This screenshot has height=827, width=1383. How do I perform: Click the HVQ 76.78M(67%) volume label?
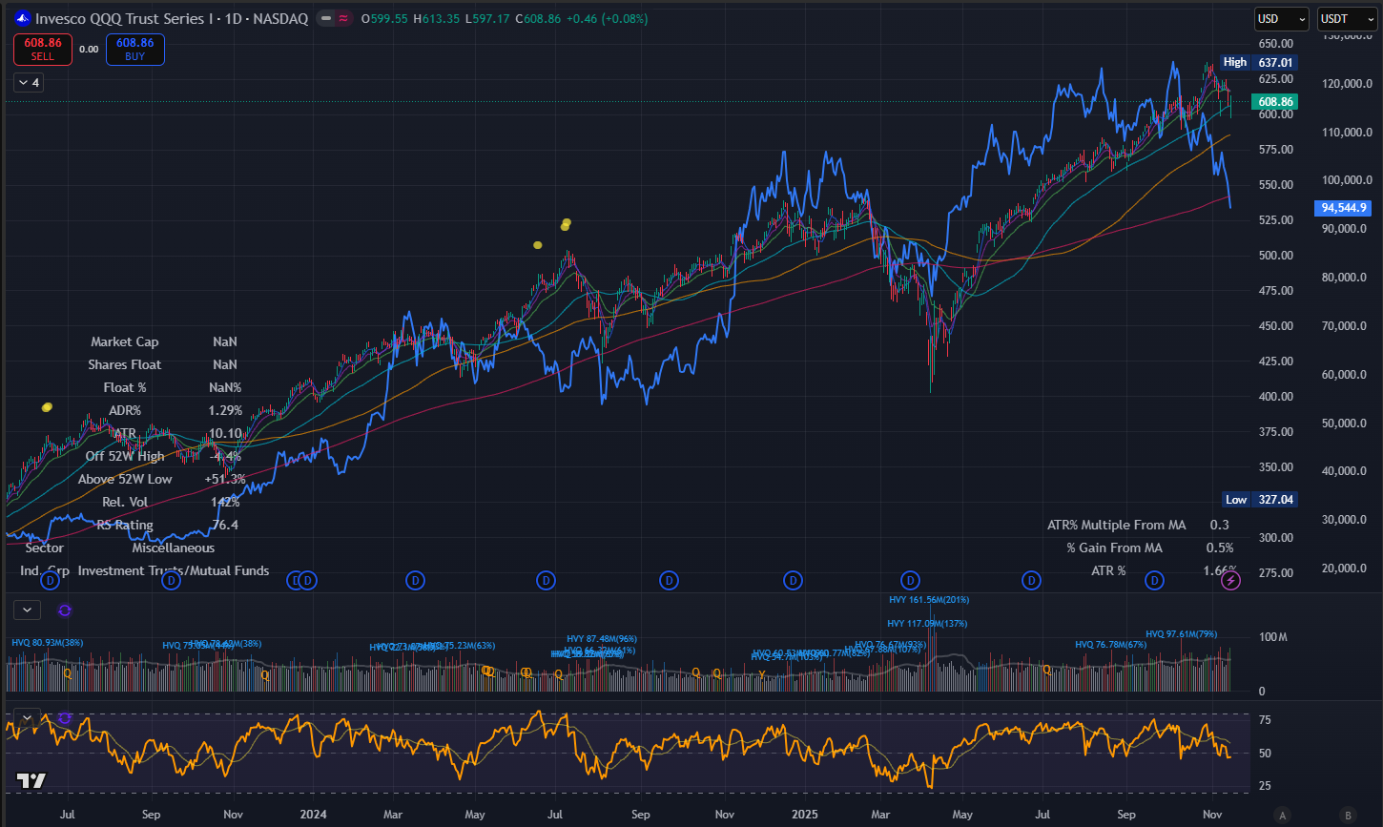coord(1110,645)
